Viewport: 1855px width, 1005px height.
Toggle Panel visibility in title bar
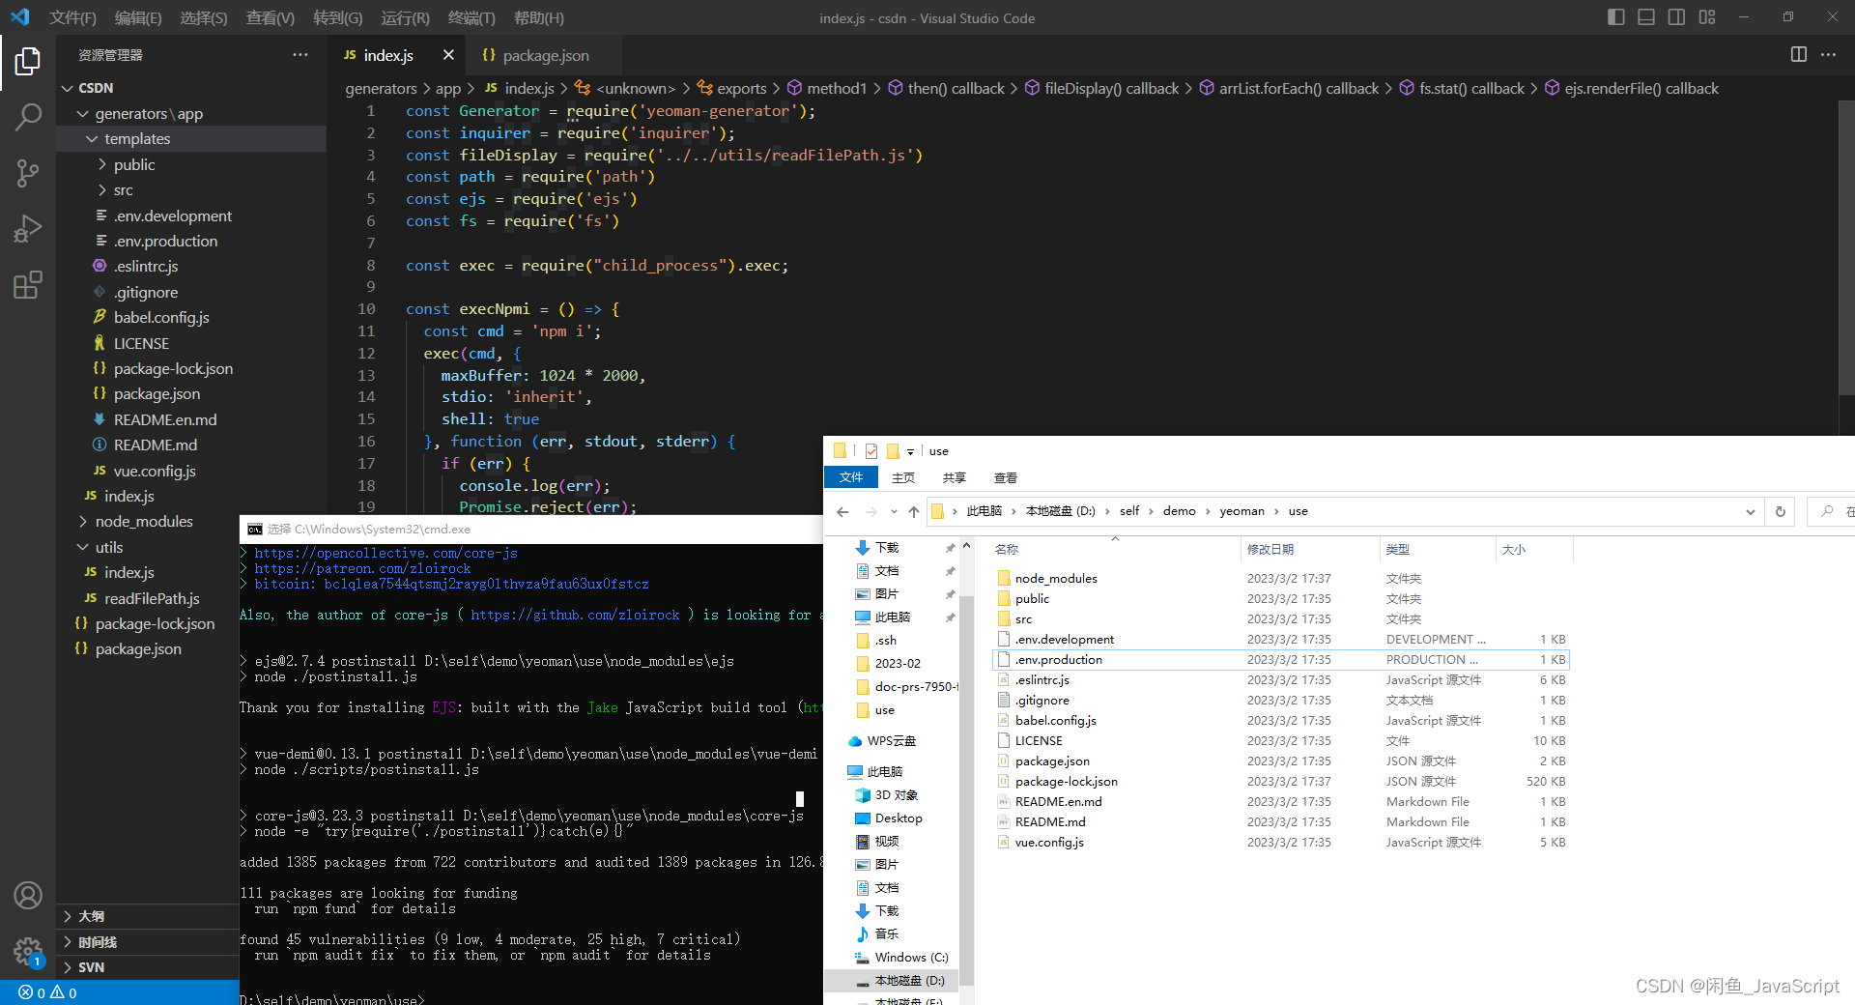click(x=1646, y=17)
